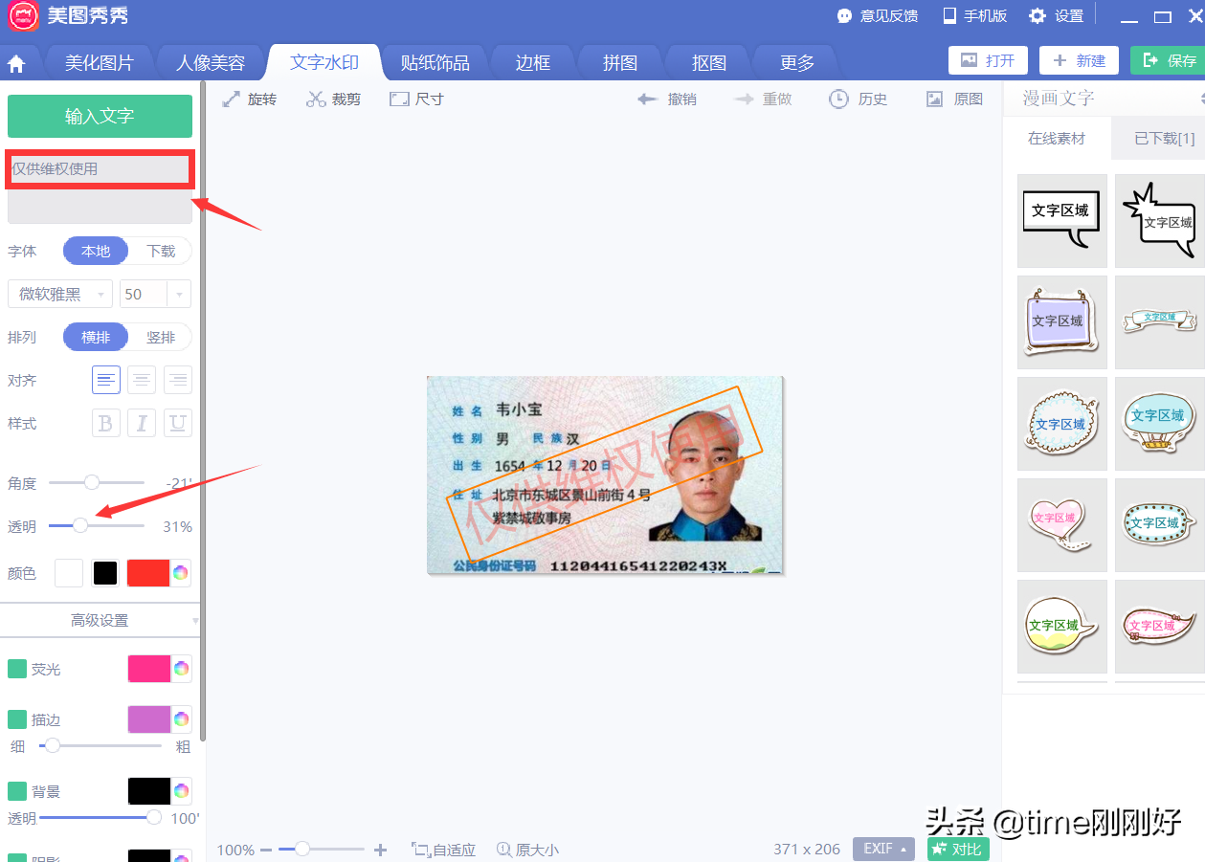Enable the 荧光 glow checkbox
The image size is (1205, 862).
(x=17, y=669)
